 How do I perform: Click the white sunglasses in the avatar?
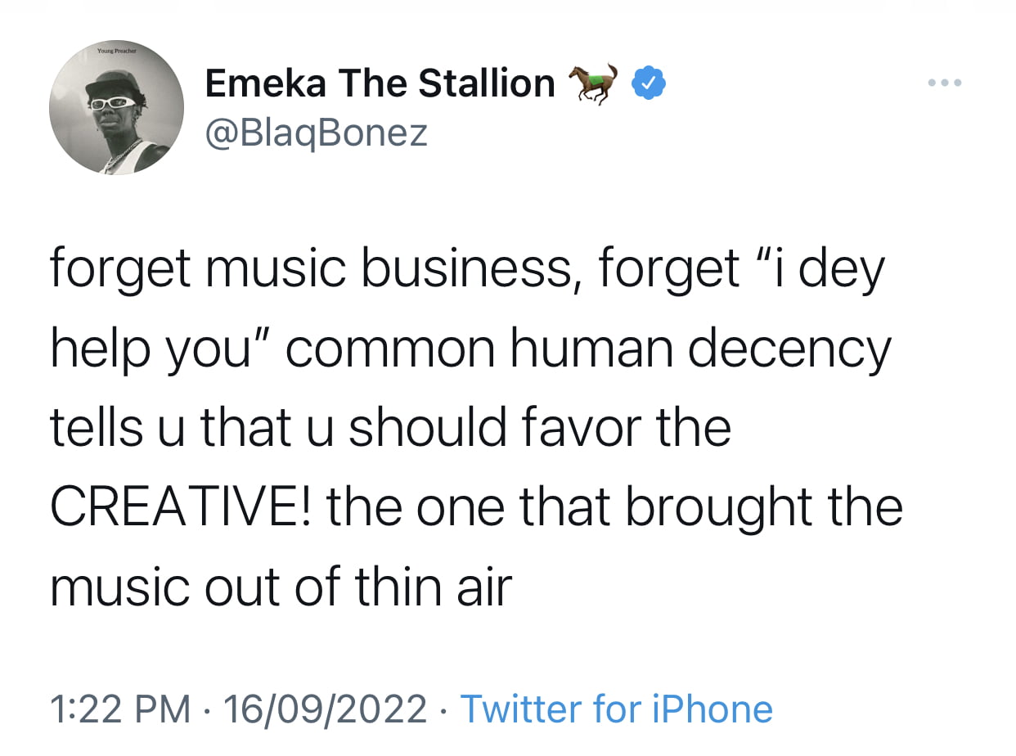112,103
